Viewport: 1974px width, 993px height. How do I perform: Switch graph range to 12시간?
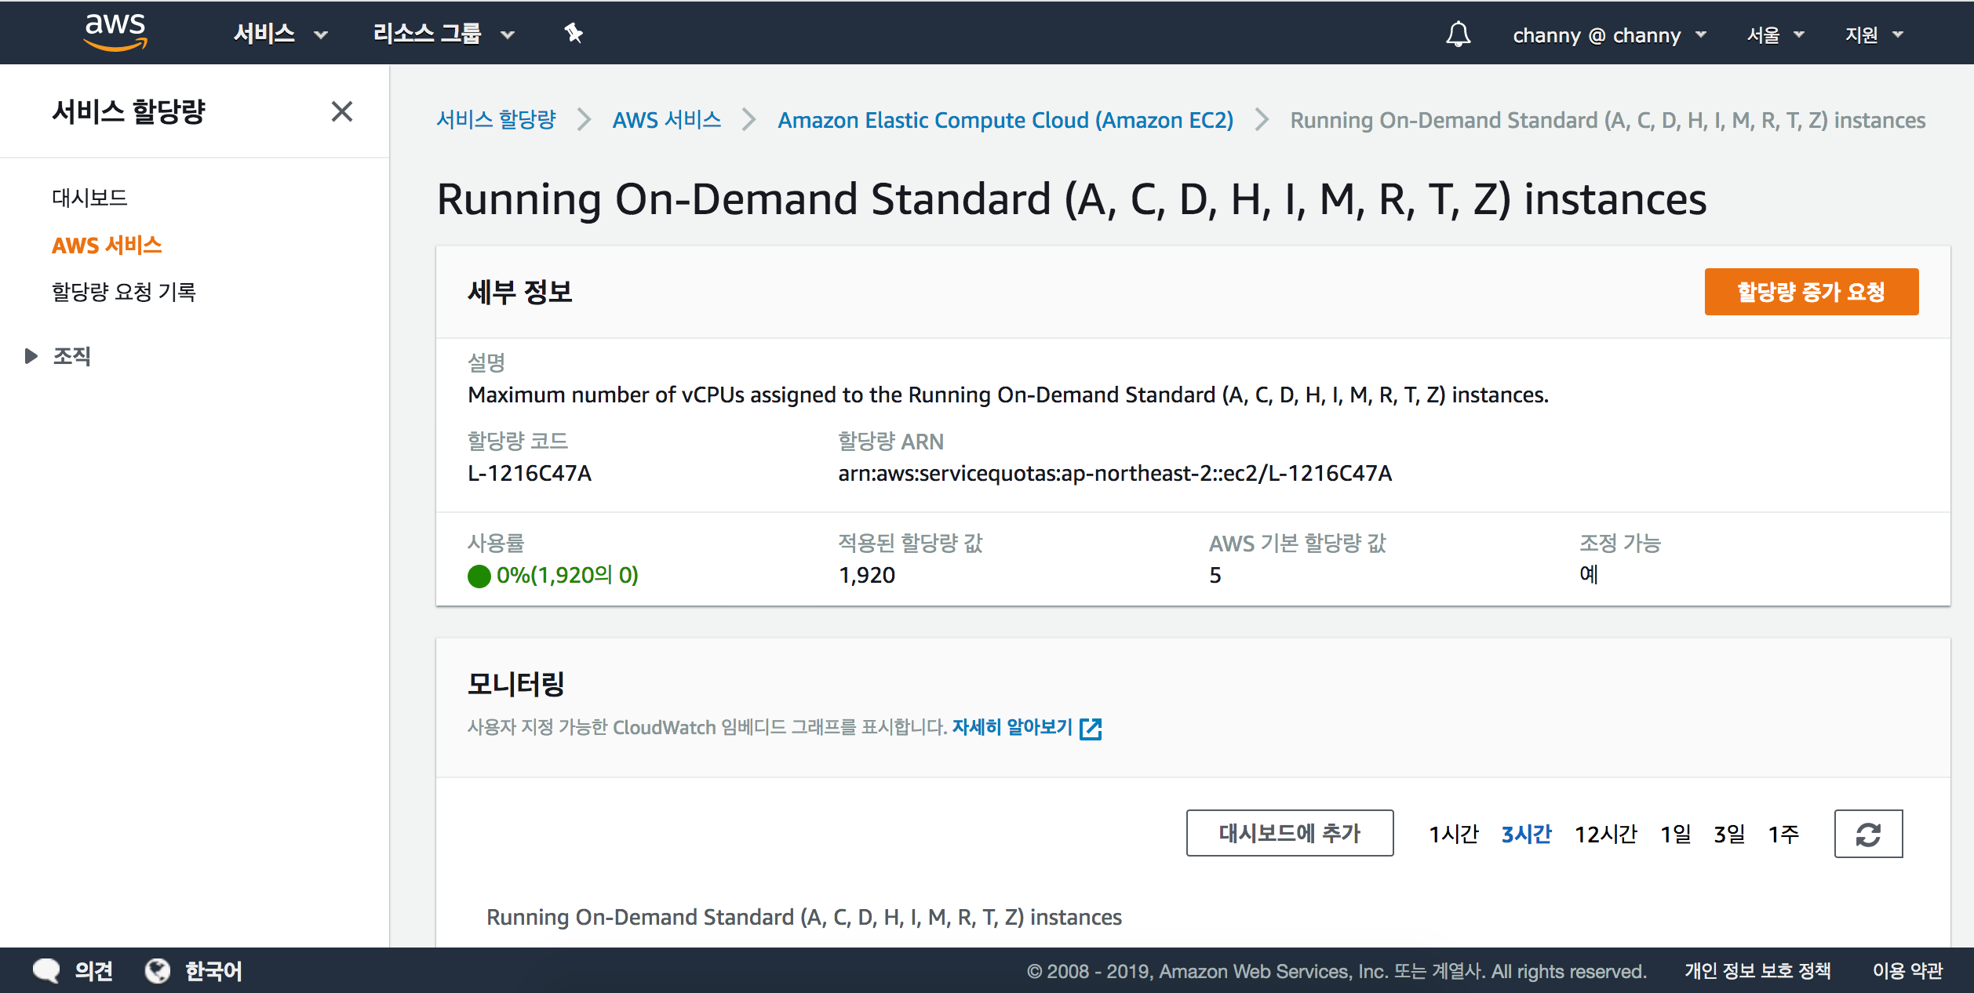[x=1605, y=834]
